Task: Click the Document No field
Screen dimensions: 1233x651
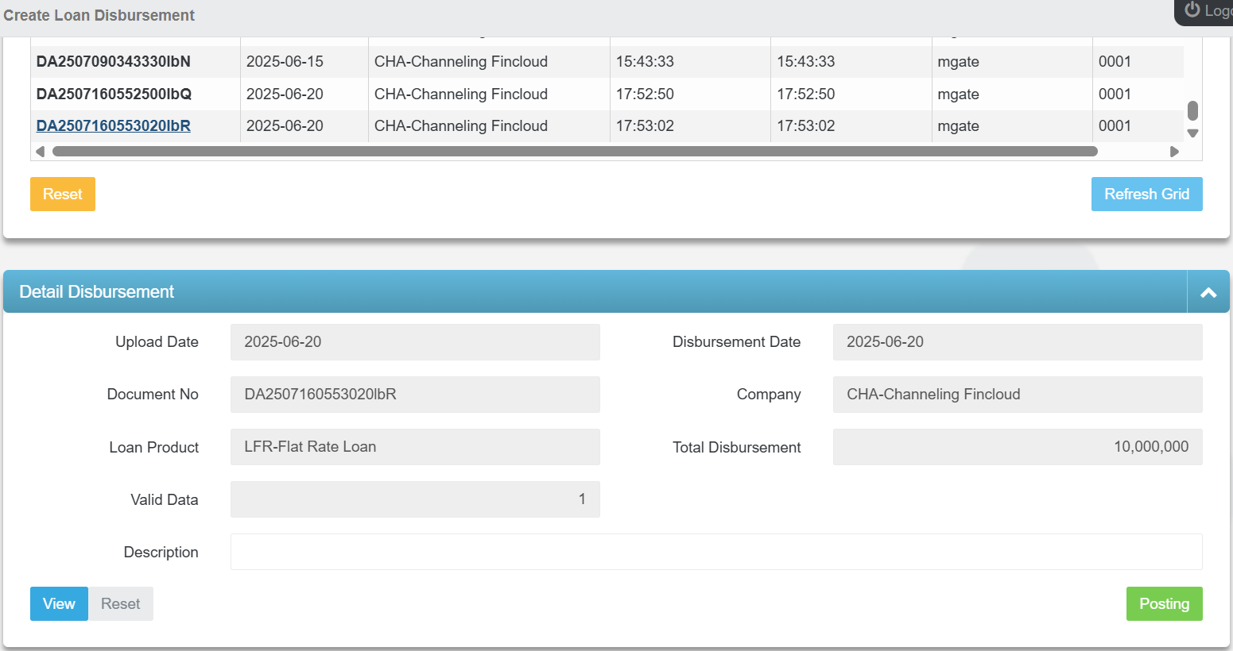Action: point(414,395)
